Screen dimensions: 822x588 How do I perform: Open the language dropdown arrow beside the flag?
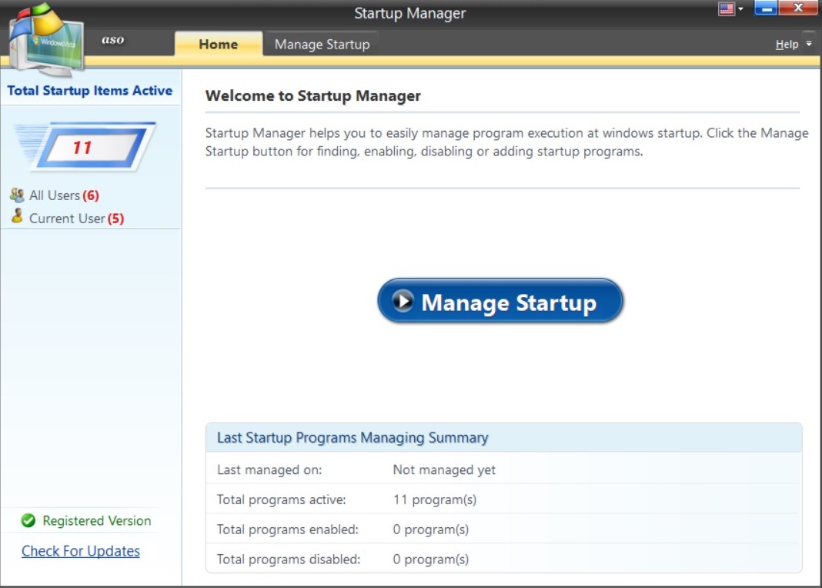(740, 10)
